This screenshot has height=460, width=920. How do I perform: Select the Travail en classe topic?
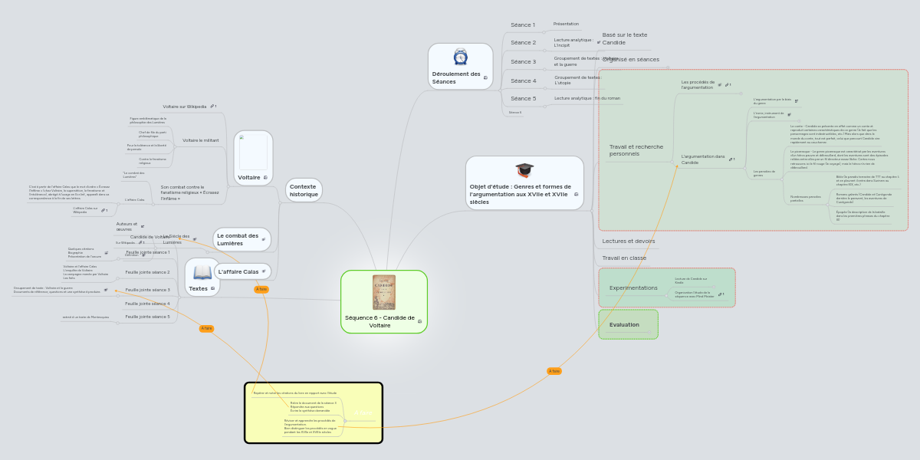pyautogui.click(x=623, y=258)
